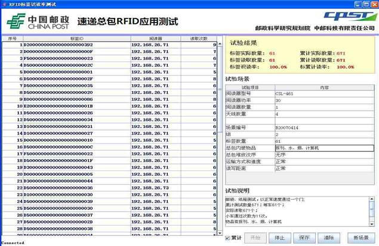The image size is (379, 246).
Task: Click the 试验项目 column header
Action: 250,88
